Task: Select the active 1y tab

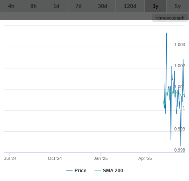Action: (156, 6)
